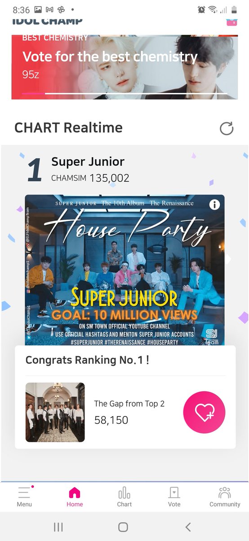Click the banner carousel progress bar

pos(124,93)
